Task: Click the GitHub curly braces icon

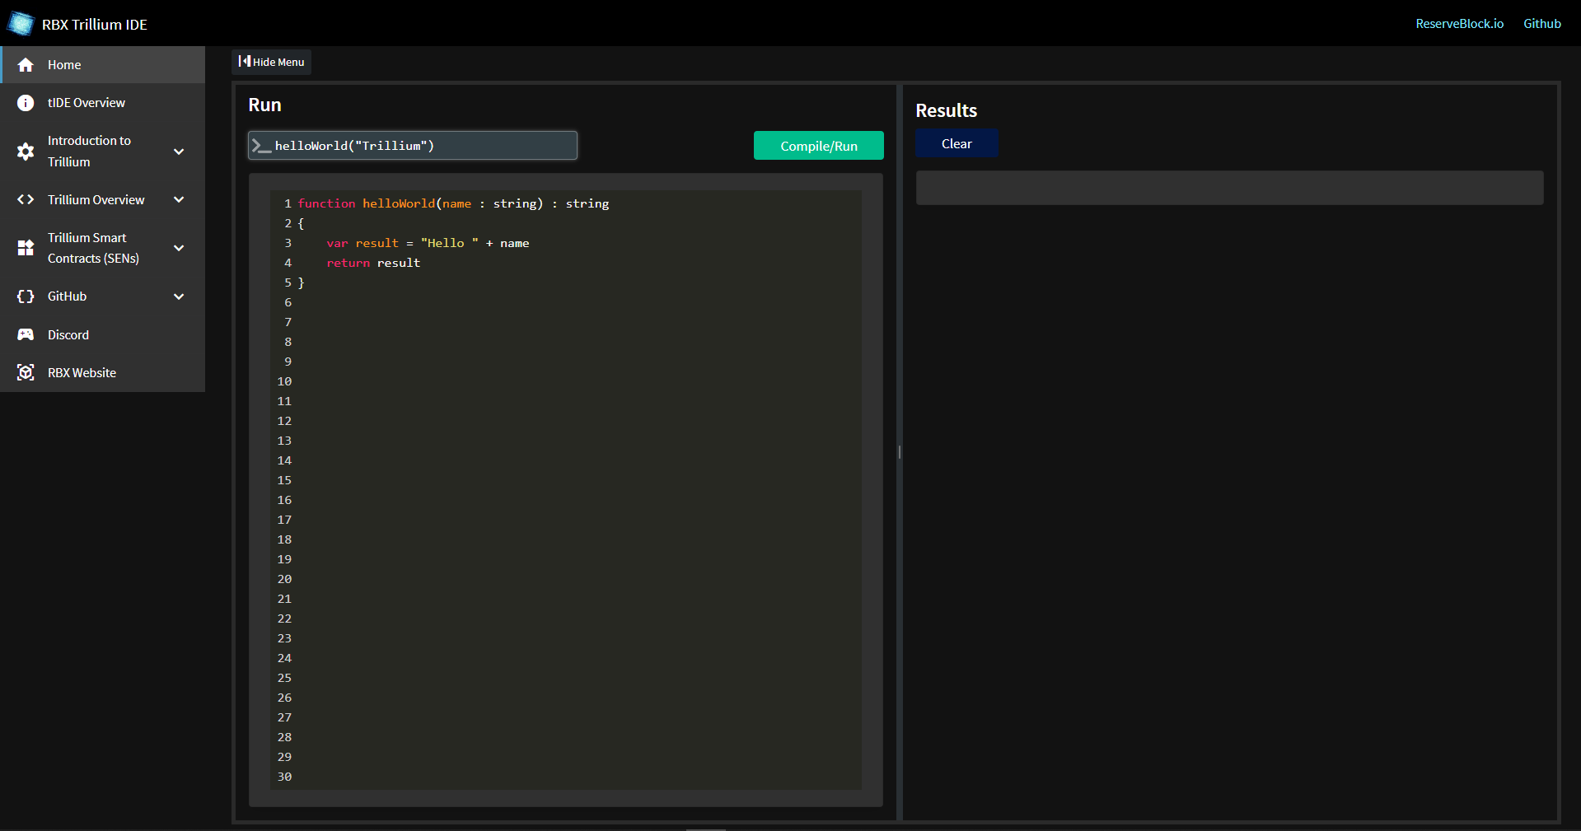Action: (26, 296)
